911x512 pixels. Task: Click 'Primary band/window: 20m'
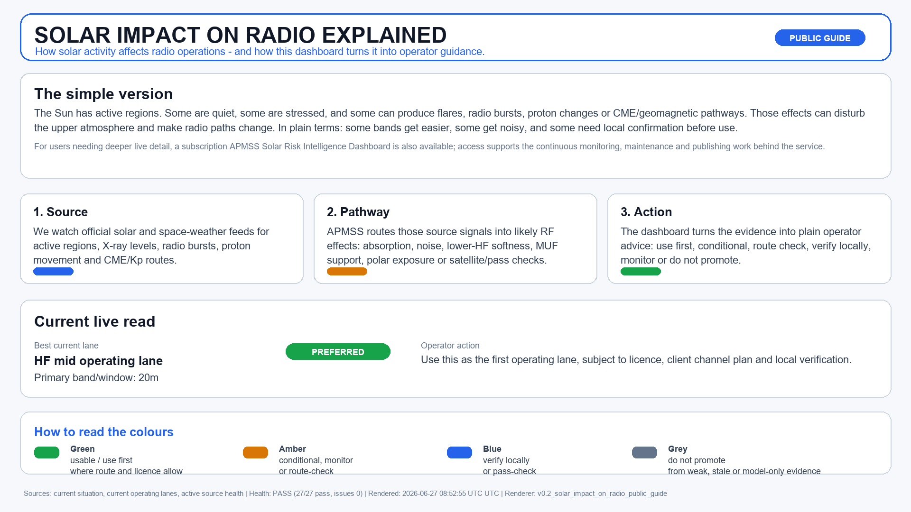pyautogui.click(x=96, y=378)
